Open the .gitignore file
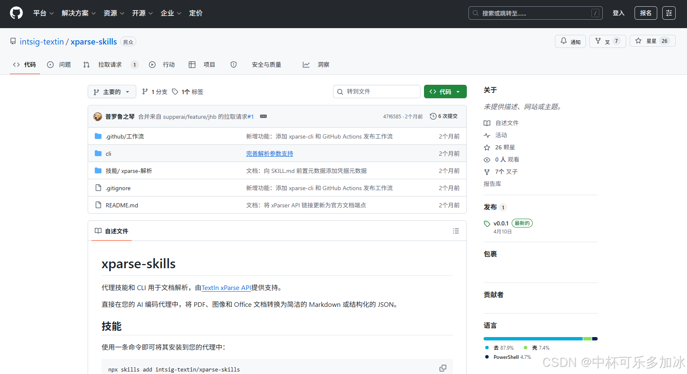687x374 pixels. click(118, 188)
